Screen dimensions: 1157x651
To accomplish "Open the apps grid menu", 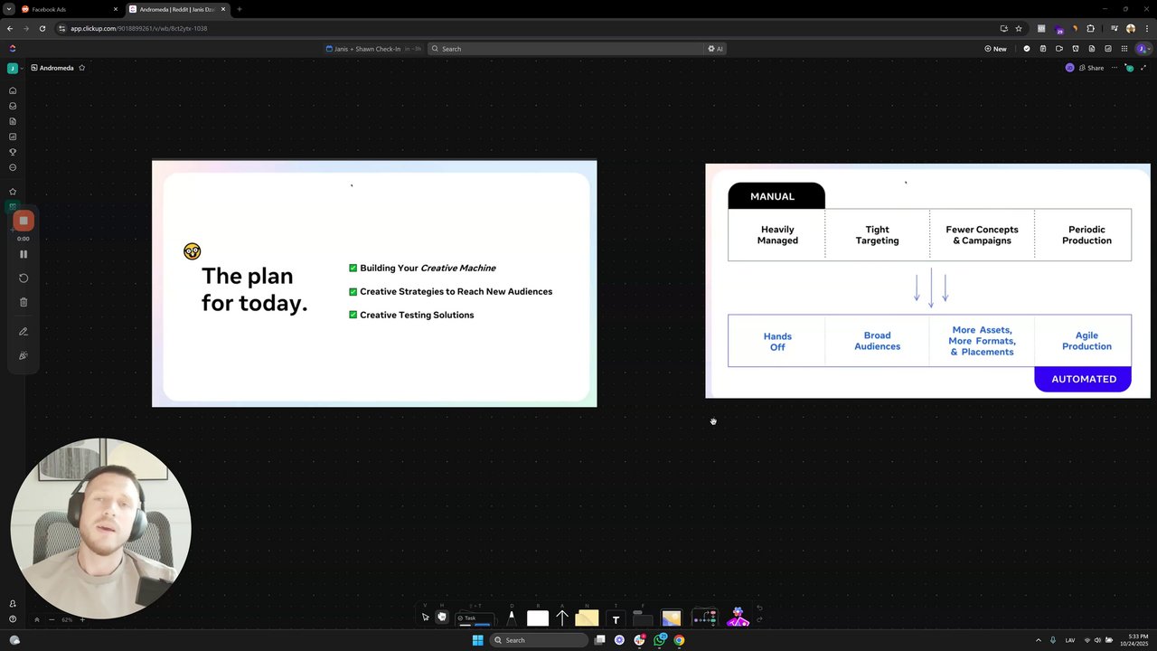I will (x=1124, y=49).
